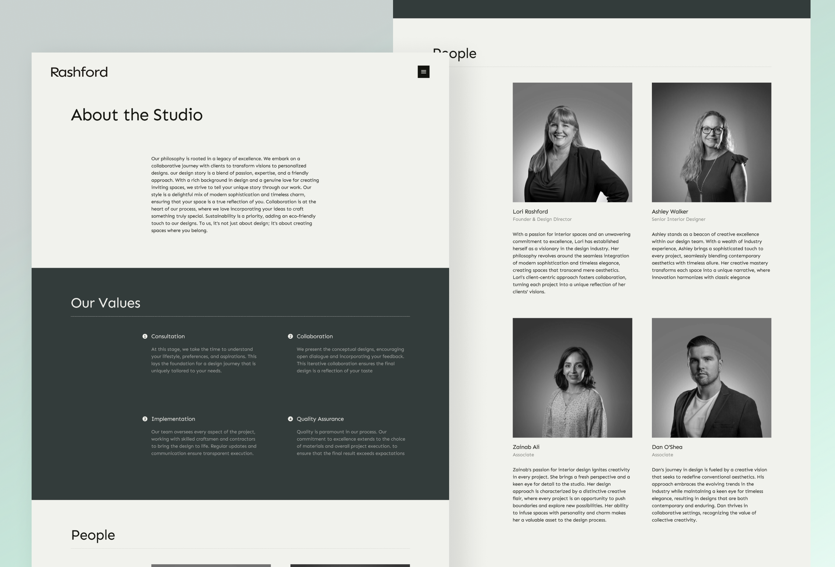This screenshot has height=567, width=835.
Task: Open Lori Rashford's portrait photo
Action: click(x=572, y=142)
